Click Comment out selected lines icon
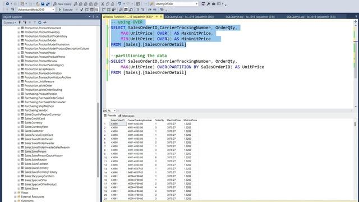This screenshot has width=359, height=202. (138, 10)
